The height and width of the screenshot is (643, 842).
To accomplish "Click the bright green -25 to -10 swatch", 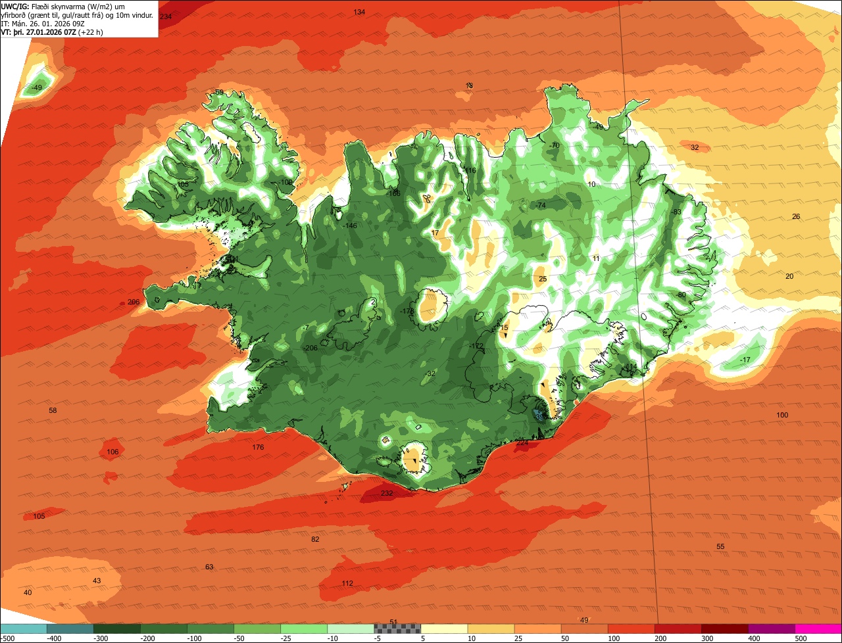I will 304,629.
